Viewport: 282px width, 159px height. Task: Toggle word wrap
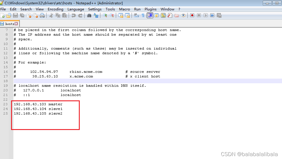pos(136,16)
